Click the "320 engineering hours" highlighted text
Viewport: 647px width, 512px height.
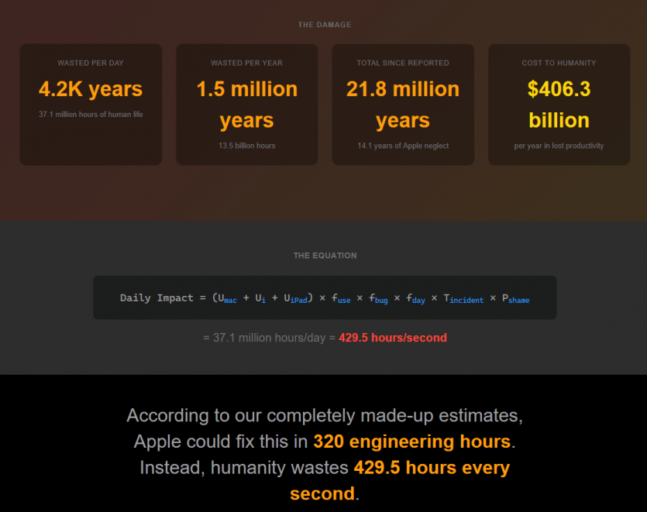click(411, 442)
